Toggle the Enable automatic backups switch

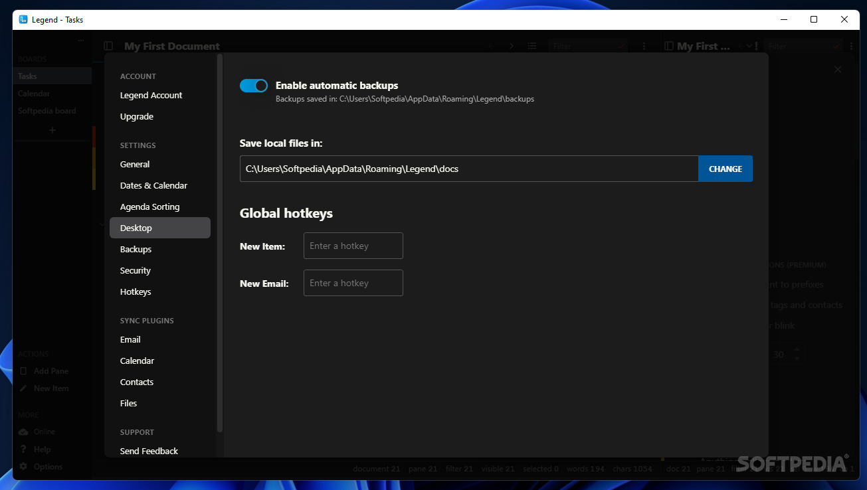(254, 86)
